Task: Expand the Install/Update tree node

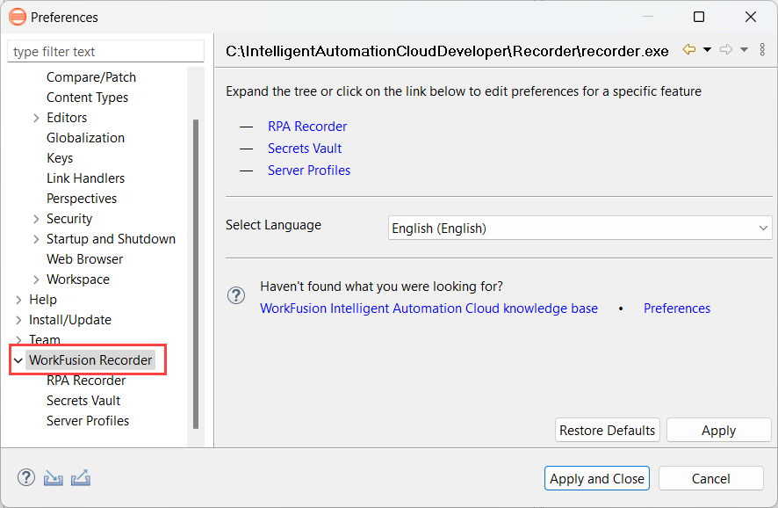Action: pyautogui.click(x=18, y=320)
